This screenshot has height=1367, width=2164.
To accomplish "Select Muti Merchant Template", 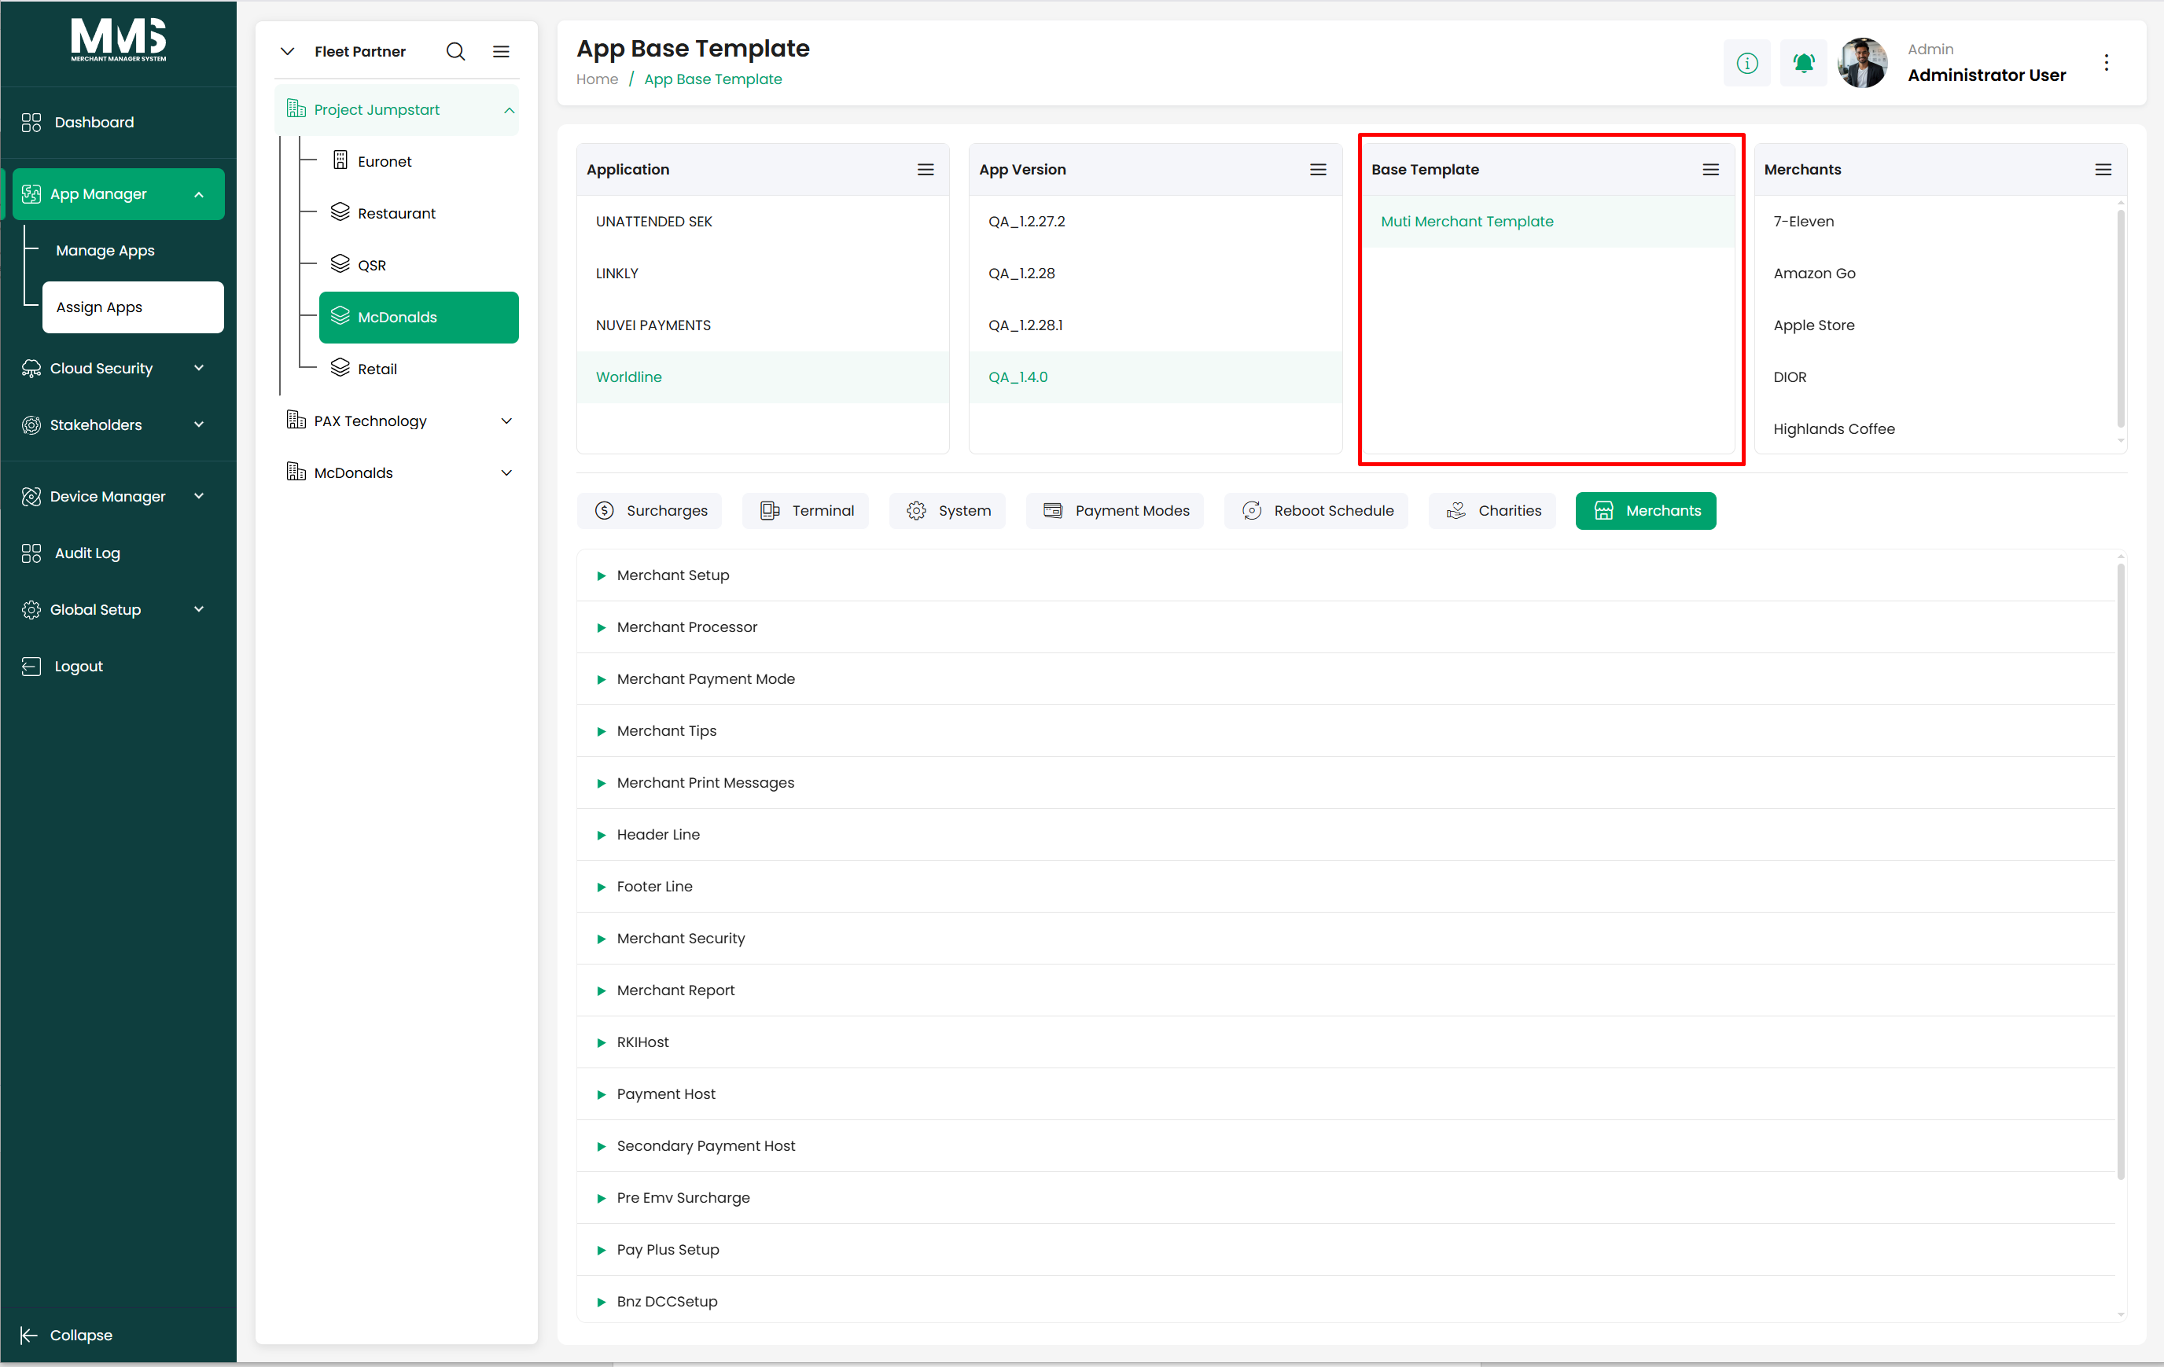I will [x=1548, y=222].
